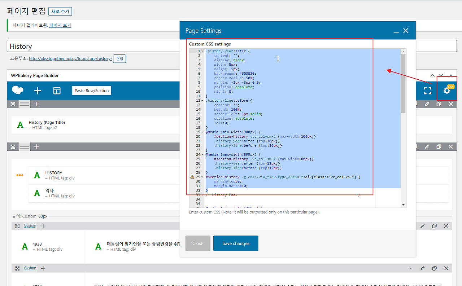Click the CSS editor scrollbar down arrow

click(404, 205)
